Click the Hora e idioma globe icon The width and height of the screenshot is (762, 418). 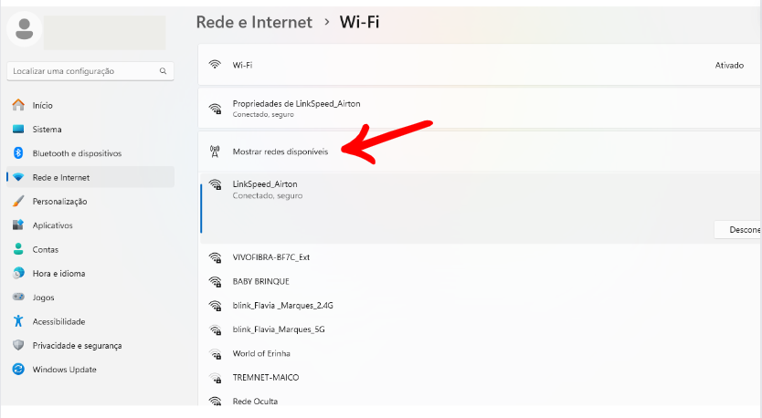[x=18, y=273]
